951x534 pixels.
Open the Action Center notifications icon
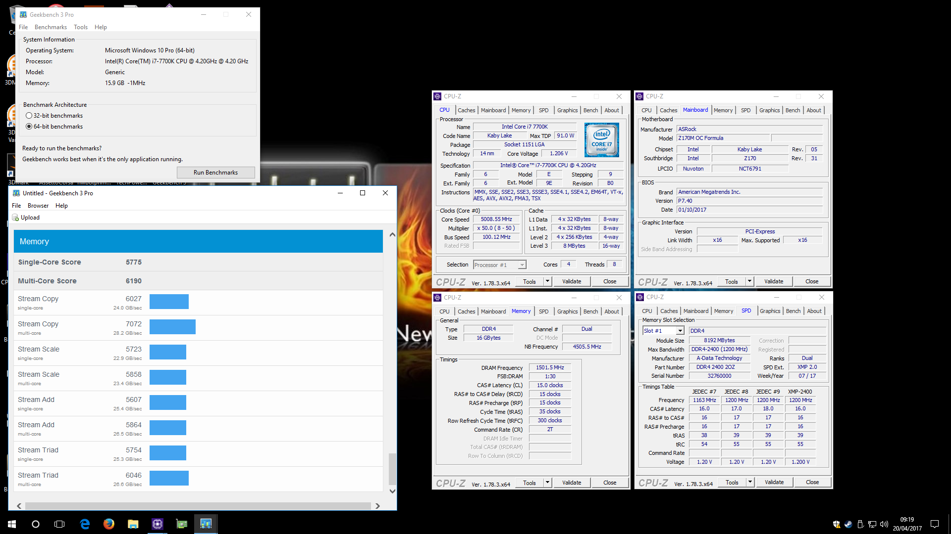pyautogui.click(x=934, y=524)
